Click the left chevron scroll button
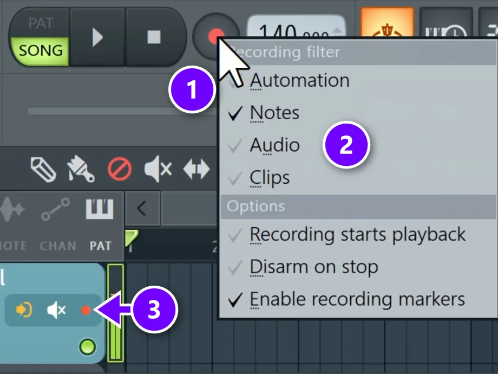Viewport: 498px width, 374px height. coord(142,209)
